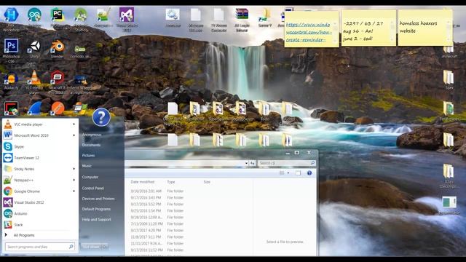Click the Start menu user picture icon
The height and width of the screenshot is (262, 466).
pyautogui.click(x=101, y=117)
